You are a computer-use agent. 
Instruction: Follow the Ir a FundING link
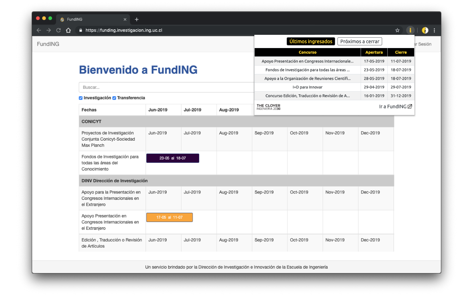click(395, 107)
